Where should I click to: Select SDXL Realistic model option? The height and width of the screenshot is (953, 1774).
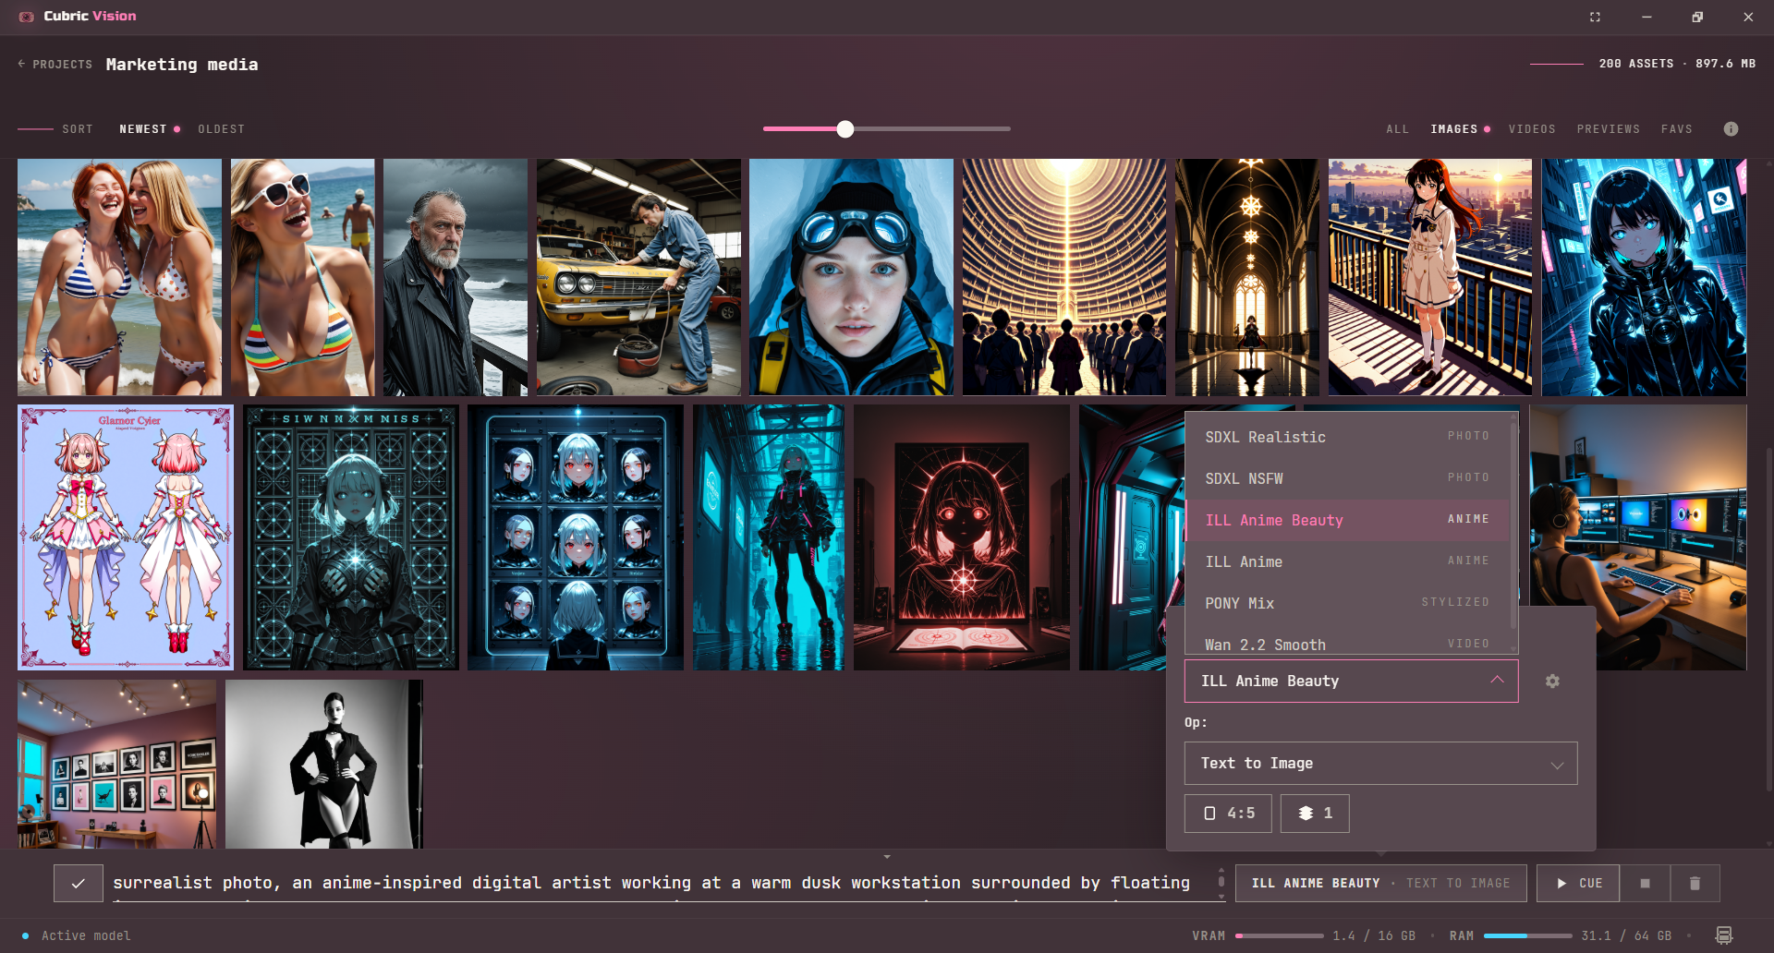[x=1347, y=437]
